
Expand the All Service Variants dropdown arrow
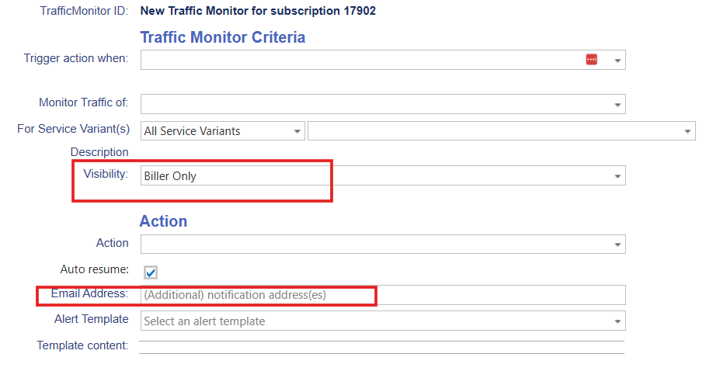[x=297, y=132]
